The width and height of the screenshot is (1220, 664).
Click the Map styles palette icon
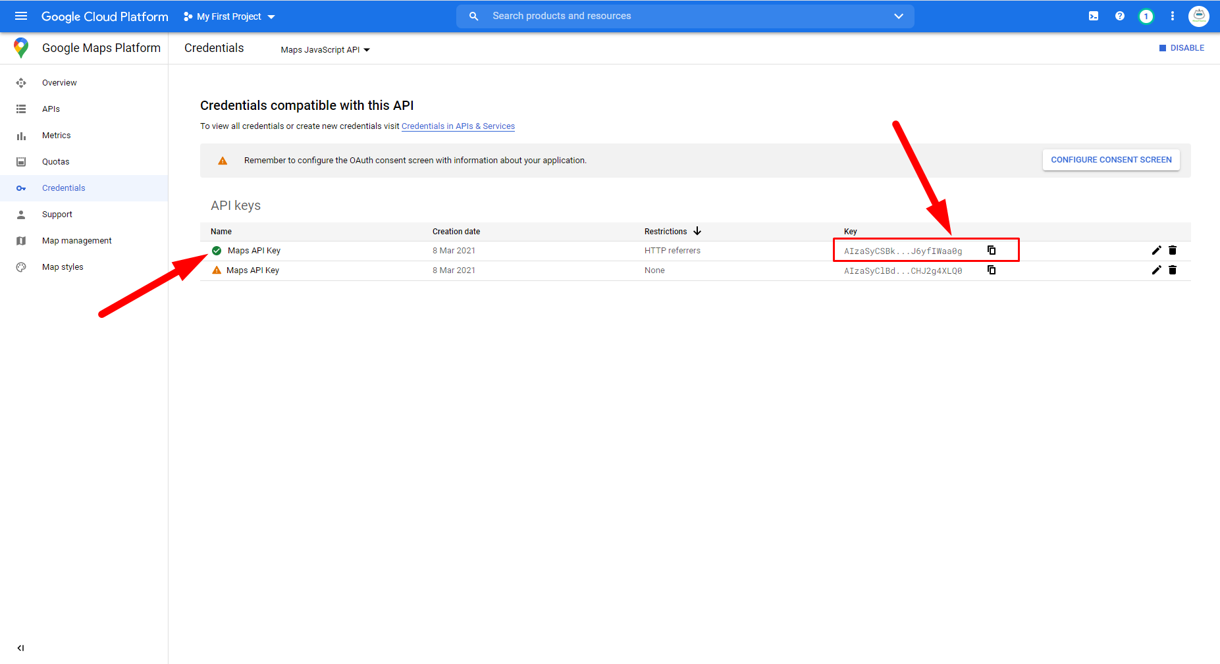click(21, 267)
